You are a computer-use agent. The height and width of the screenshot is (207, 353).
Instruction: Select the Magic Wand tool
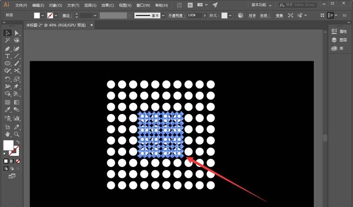pos(8,41)
